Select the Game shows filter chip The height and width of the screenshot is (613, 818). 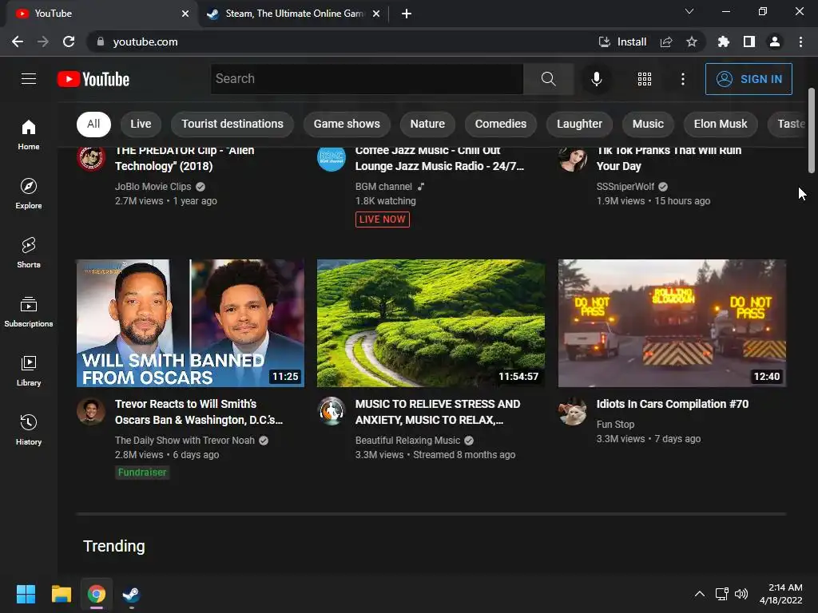(x=347, y=124)
